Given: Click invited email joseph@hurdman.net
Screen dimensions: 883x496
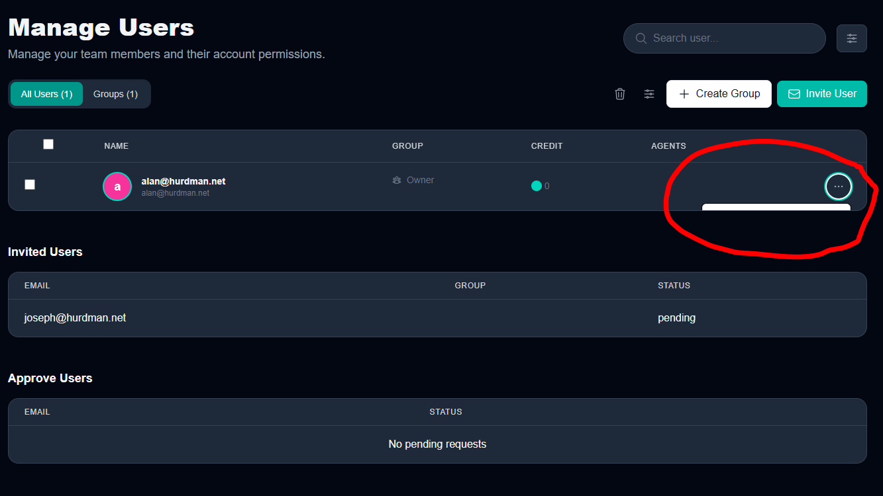Looking at the screenshot, I should (x=76, y=318).
